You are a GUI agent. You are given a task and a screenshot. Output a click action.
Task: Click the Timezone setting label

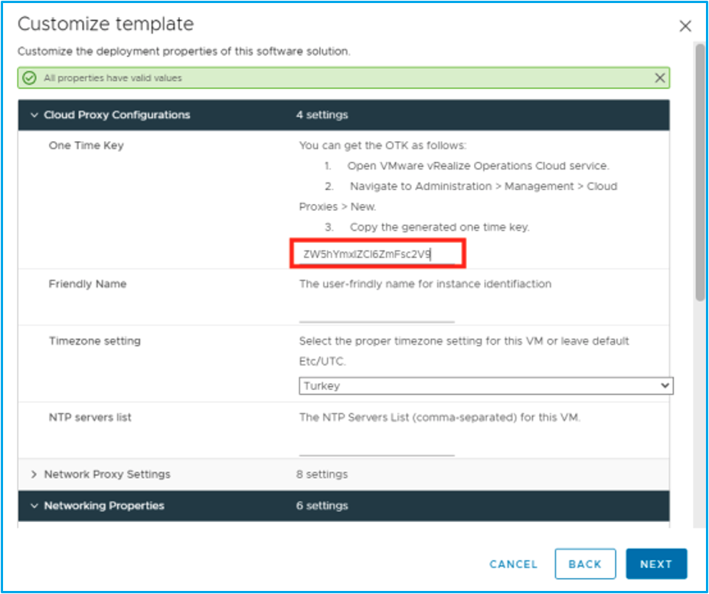pos(94,340)
